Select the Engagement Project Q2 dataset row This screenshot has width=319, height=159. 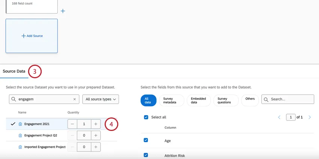point(62,135)
